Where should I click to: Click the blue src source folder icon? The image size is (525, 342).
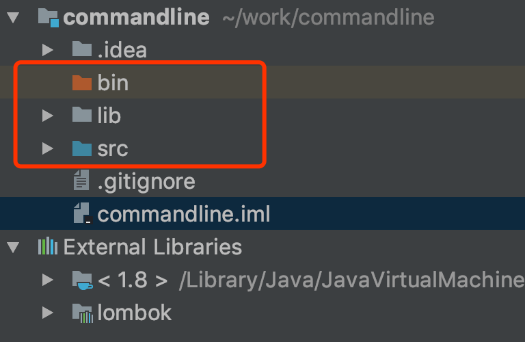[81, 148]
